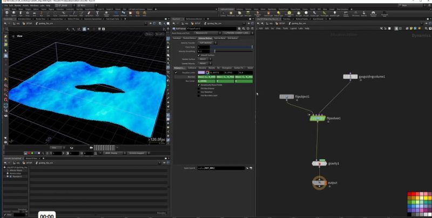432x218 pixels.
Task: Click the Visualize Limits color swatch
Action: [201, 72]
